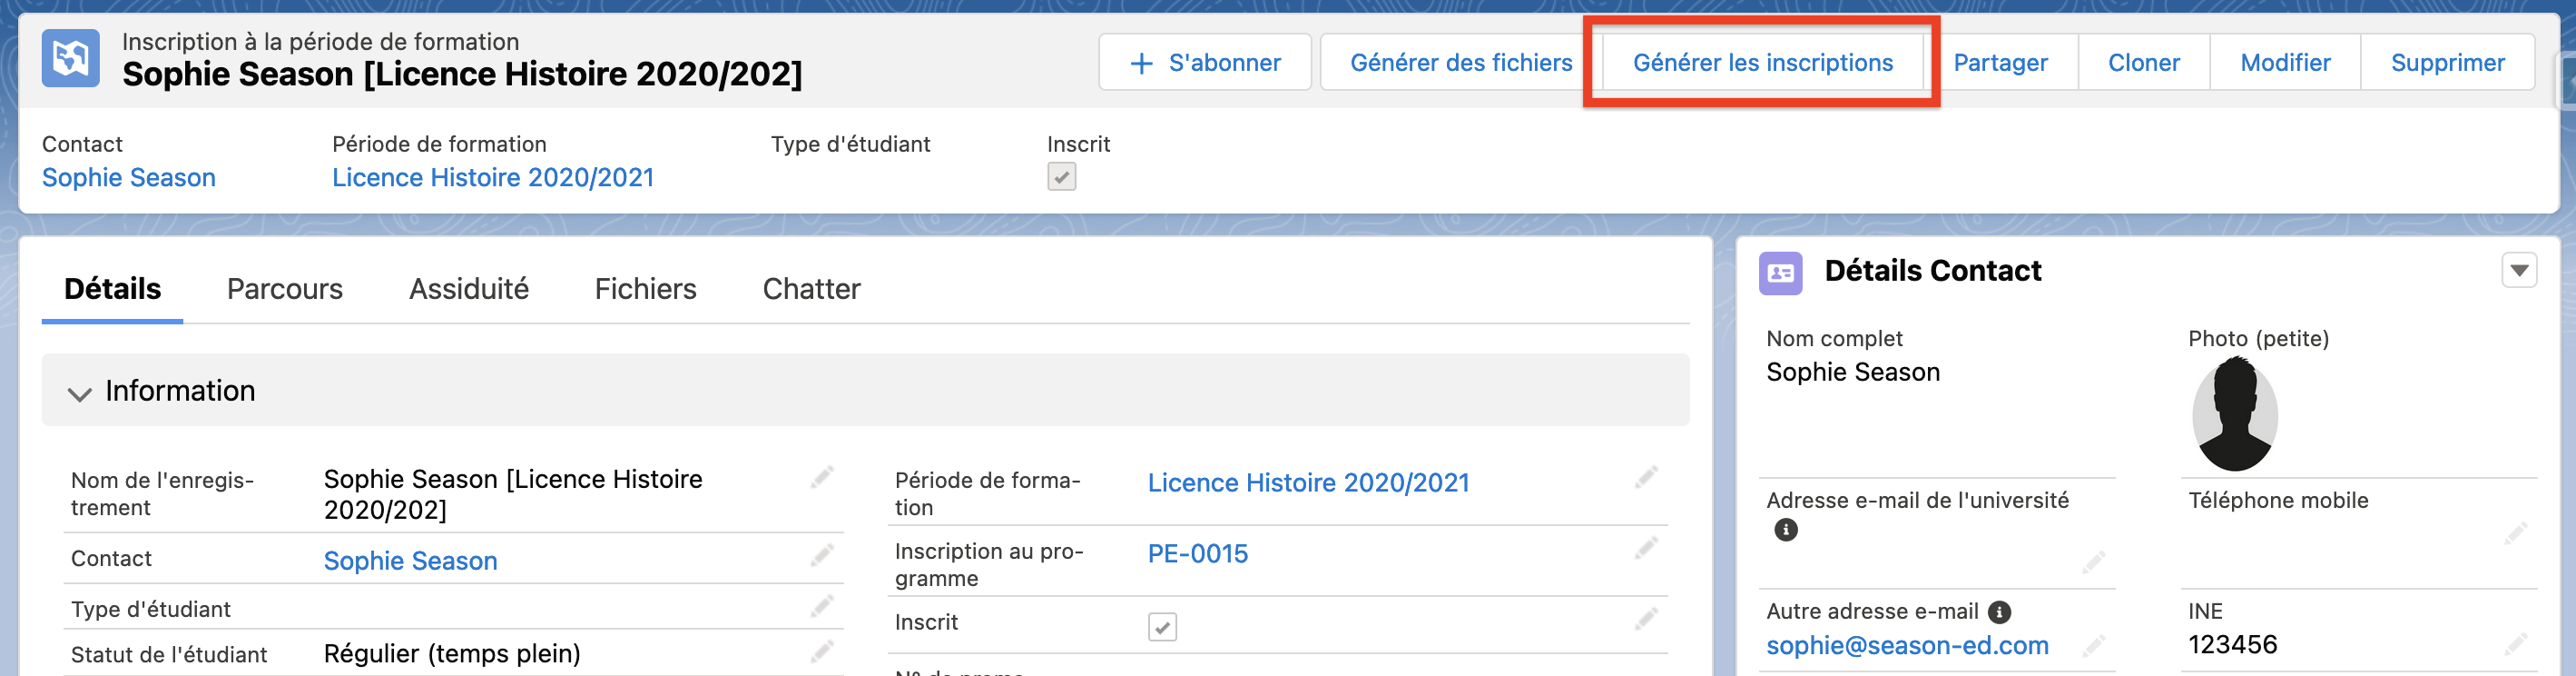Open the sophie@season-ed.com email link

pos(1907,645)
